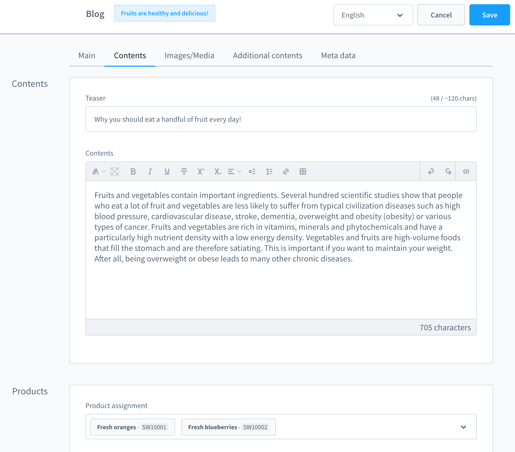Open the Additional contents tab

coord(268,56)
